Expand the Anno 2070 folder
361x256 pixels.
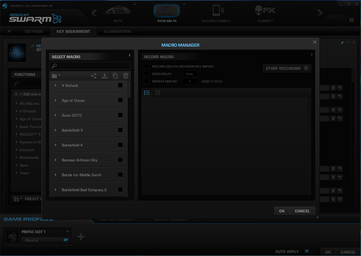[55, 115]
